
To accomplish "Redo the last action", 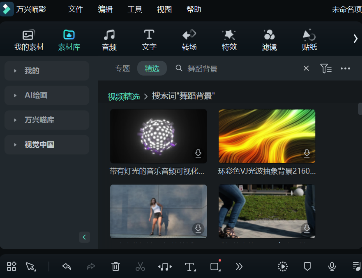I will pos(91,267).
